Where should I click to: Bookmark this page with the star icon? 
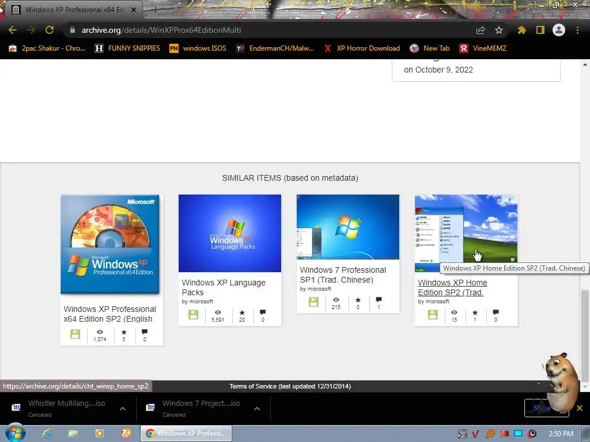click(x=499, y=30)
